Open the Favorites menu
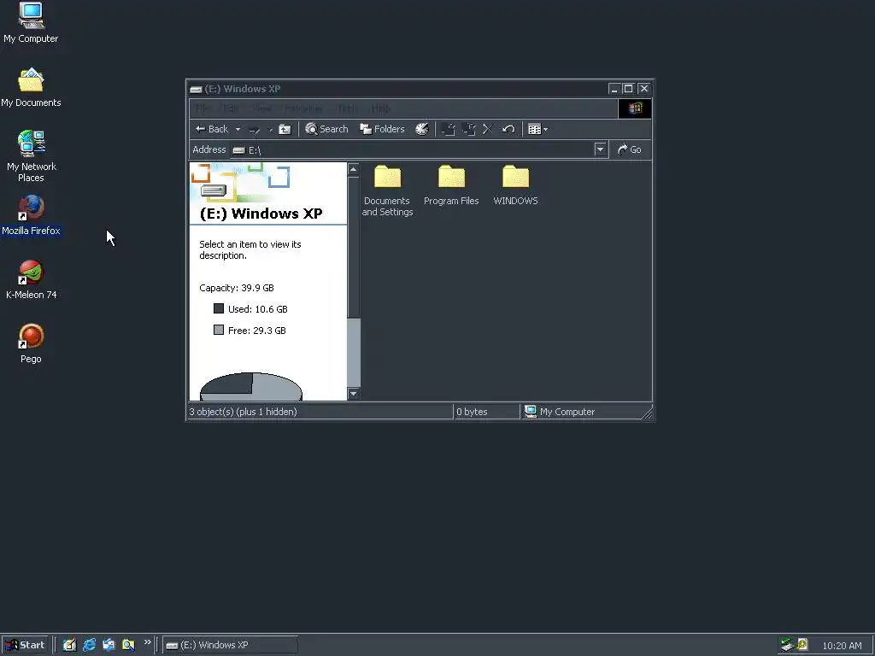875x656 pixels. pos(303,108)
